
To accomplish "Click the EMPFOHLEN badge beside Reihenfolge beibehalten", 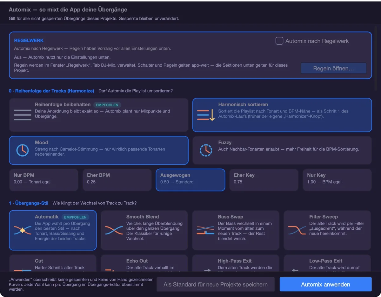I will pyautogui.click(x=107, y=105).
